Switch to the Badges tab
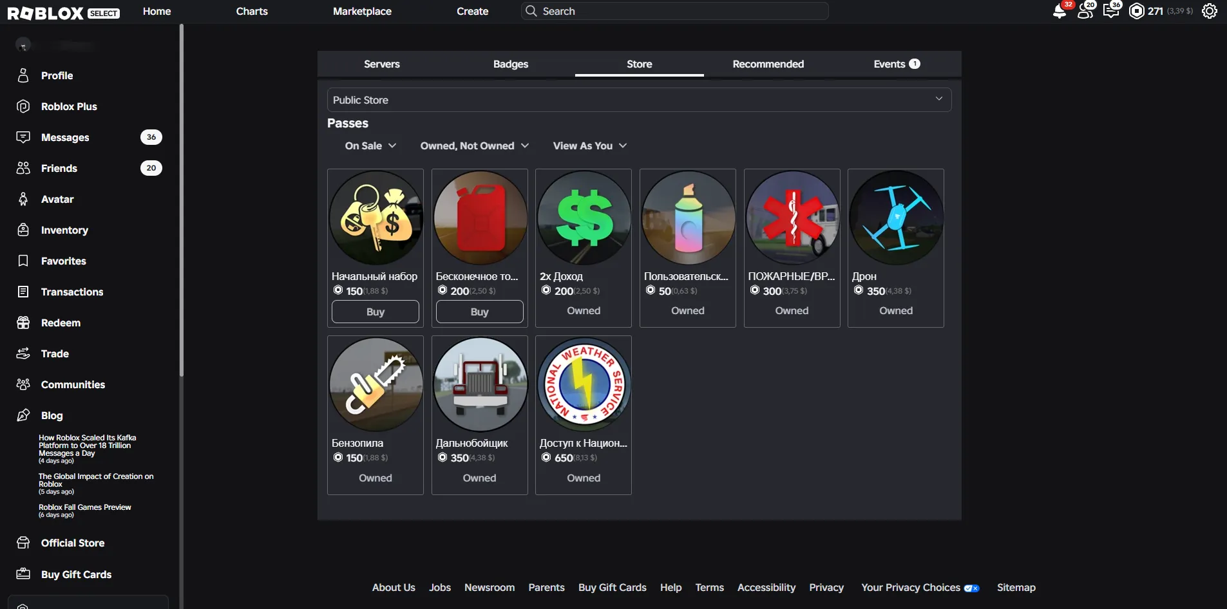Screen dimensions: 1227x609 coord(511,64)
